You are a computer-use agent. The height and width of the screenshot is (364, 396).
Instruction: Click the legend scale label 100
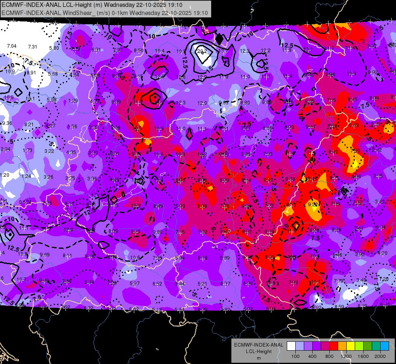296,356
